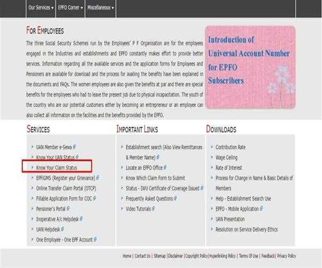Click the external link icon beside Locate an EPFO Office
Screen dimensions: 322x268
click(165, 168)
